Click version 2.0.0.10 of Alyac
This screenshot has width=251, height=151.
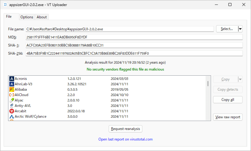[x=73, y=100]
